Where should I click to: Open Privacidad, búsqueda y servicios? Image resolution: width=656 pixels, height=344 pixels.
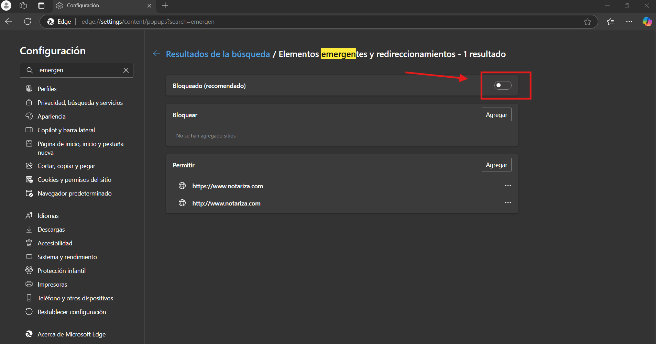pos(80,102)
